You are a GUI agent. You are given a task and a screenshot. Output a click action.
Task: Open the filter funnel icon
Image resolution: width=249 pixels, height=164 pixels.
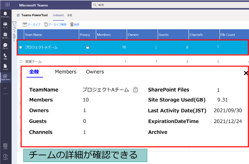click(x=14, y=24)
